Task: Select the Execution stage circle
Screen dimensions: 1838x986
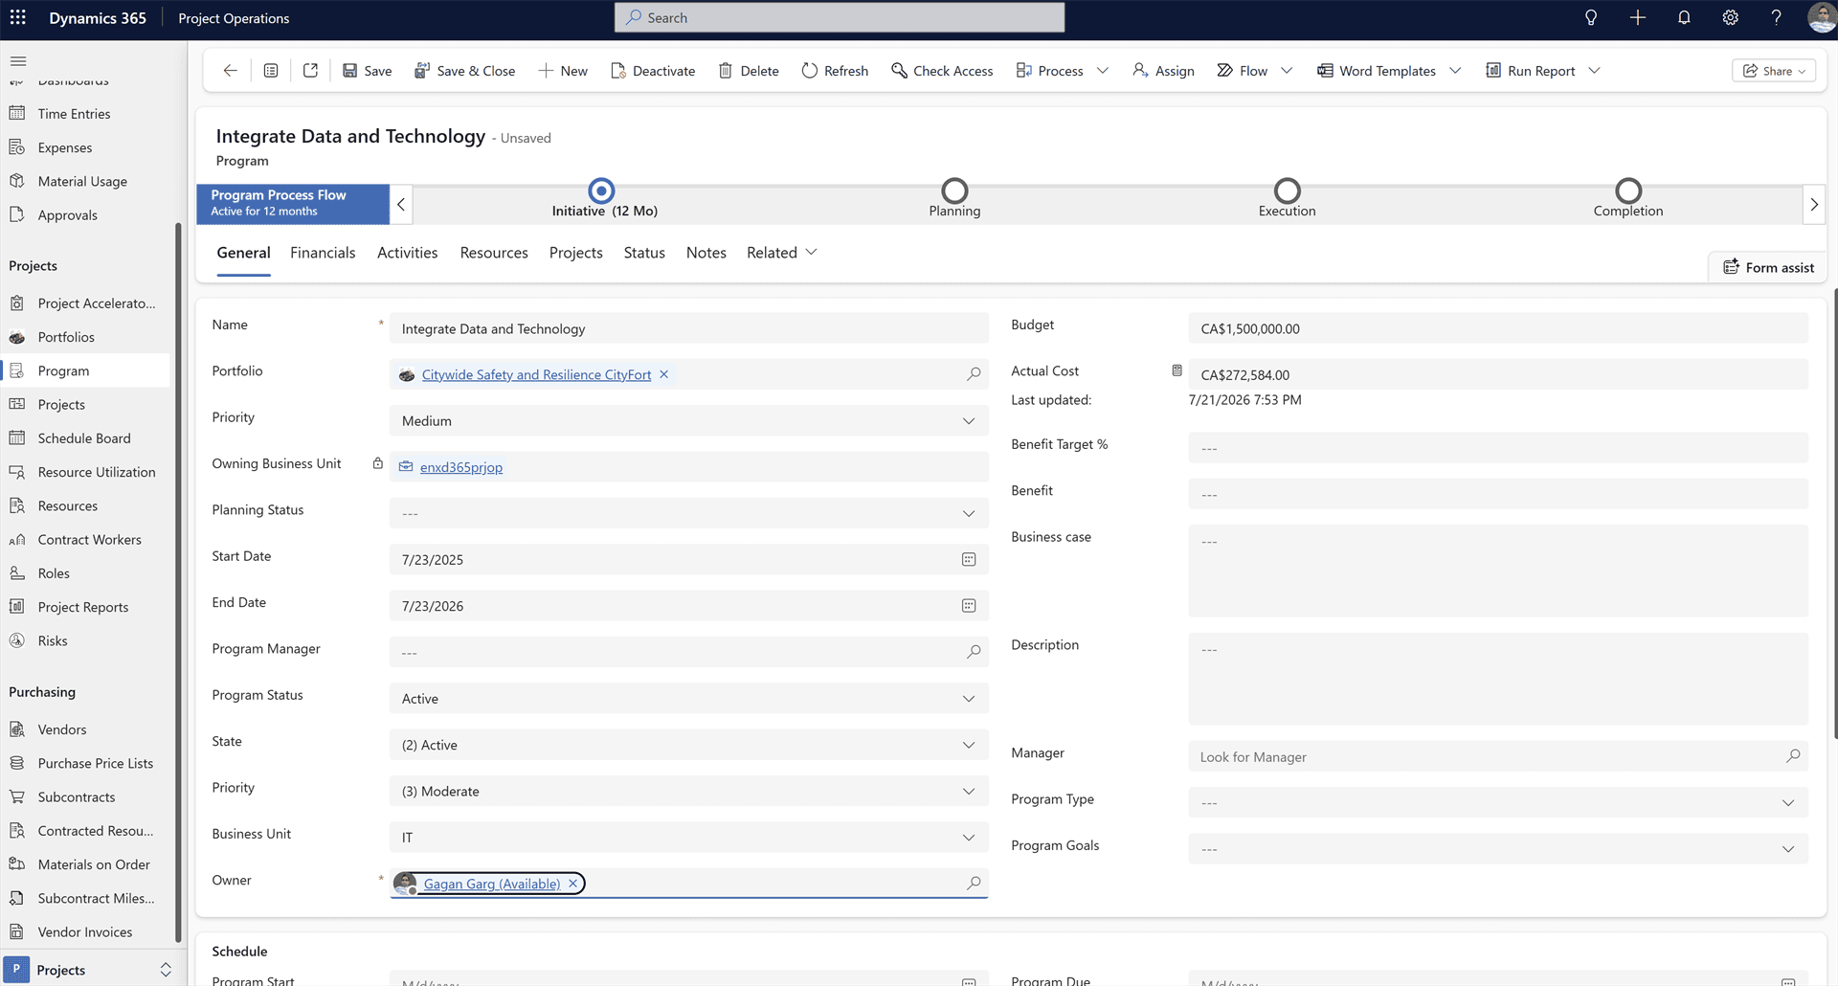Action: click(1288, 190)
